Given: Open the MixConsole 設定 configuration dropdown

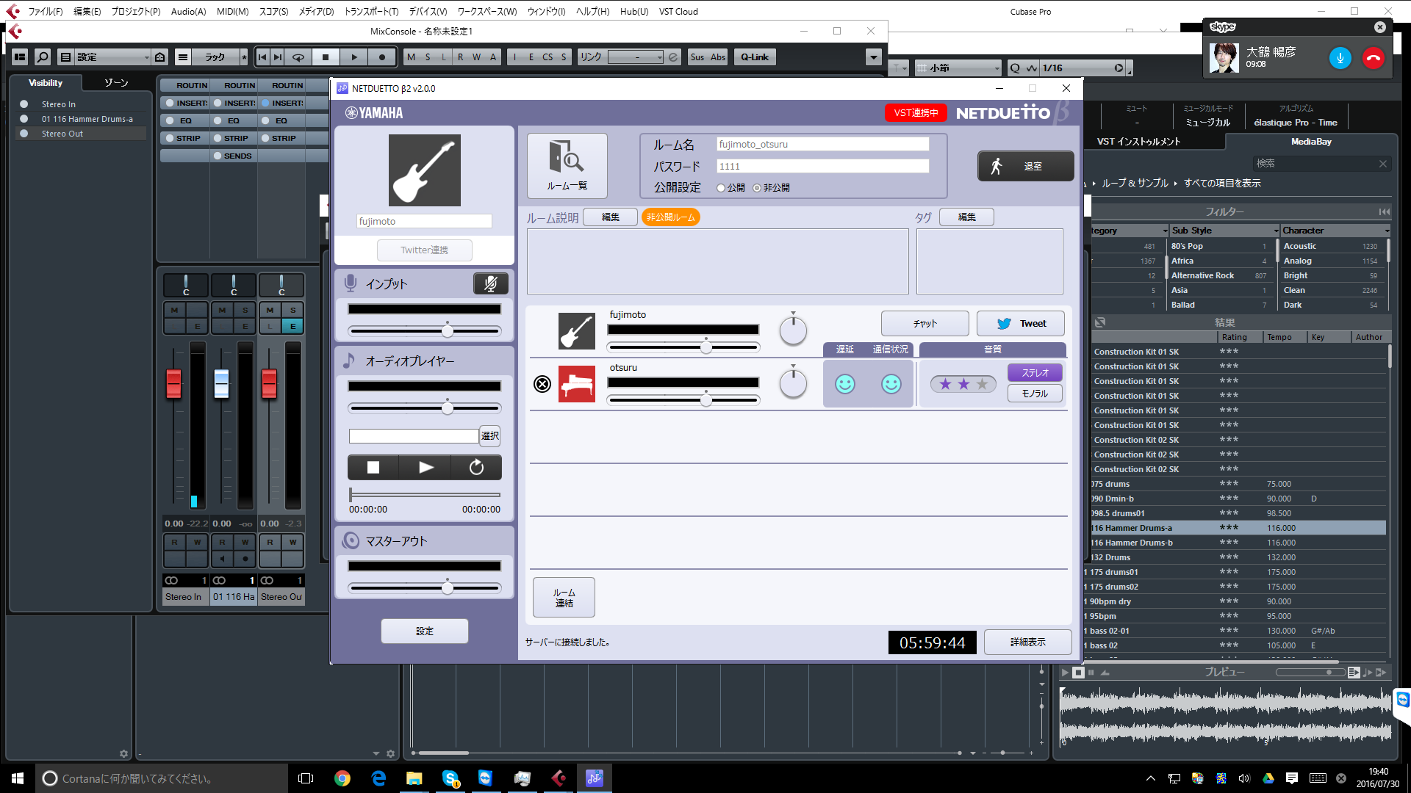Looking at the screenshot, I should click(x=112, y=57).
